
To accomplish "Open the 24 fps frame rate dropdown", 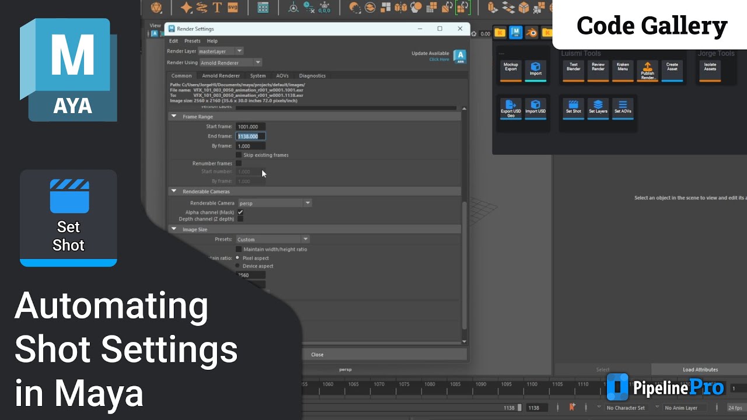I will pos(735,408).
